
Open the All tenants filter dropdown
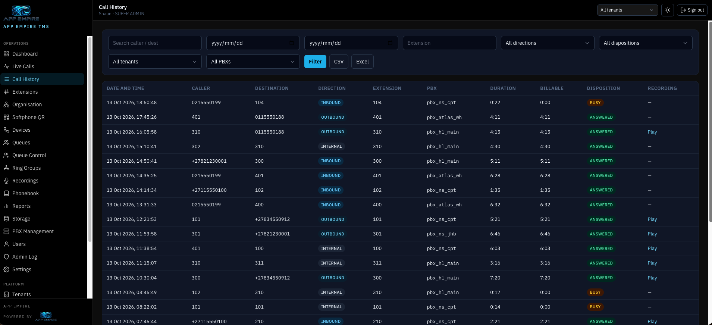[155, 62]
